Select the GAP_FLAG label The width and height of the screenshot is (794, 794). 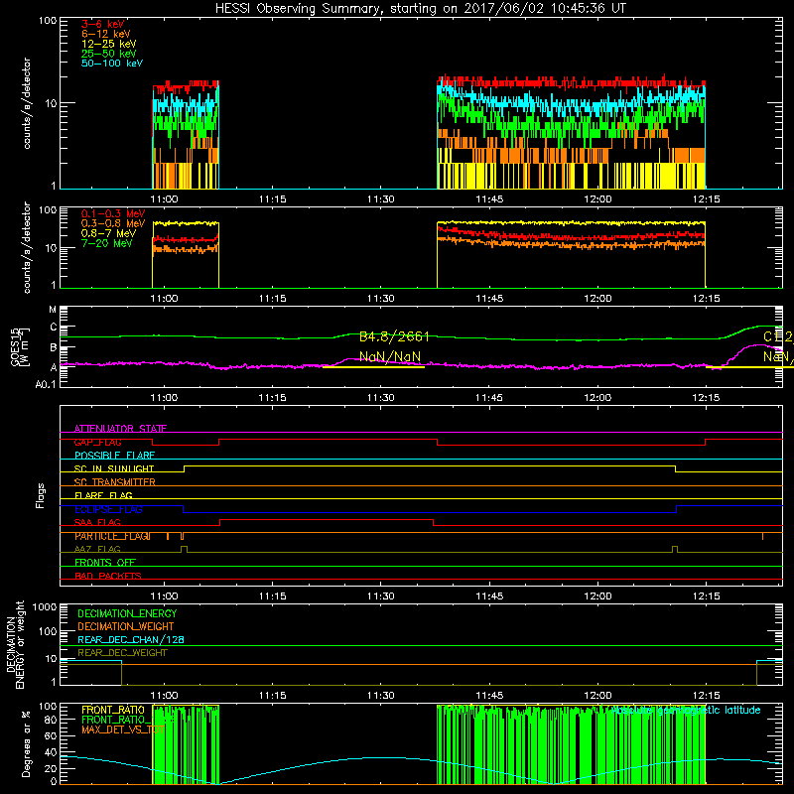point(97,442)
